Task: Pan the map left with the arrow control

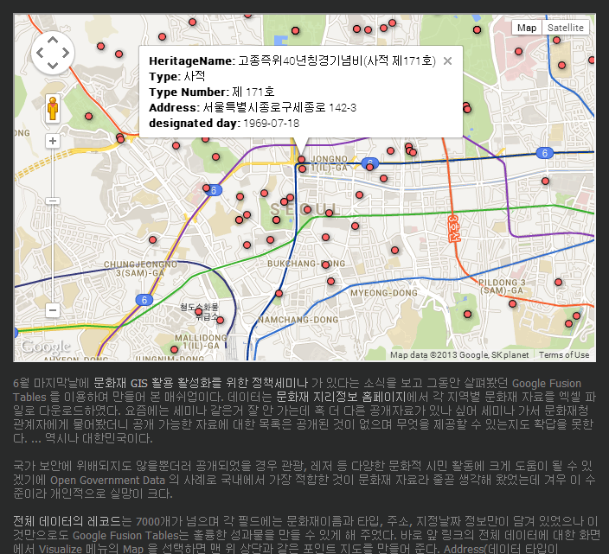Action: [40, 53]
